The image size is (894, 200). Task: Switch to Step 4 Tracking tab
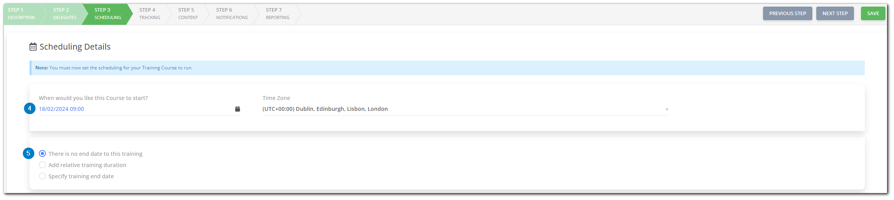pos(150,14)
